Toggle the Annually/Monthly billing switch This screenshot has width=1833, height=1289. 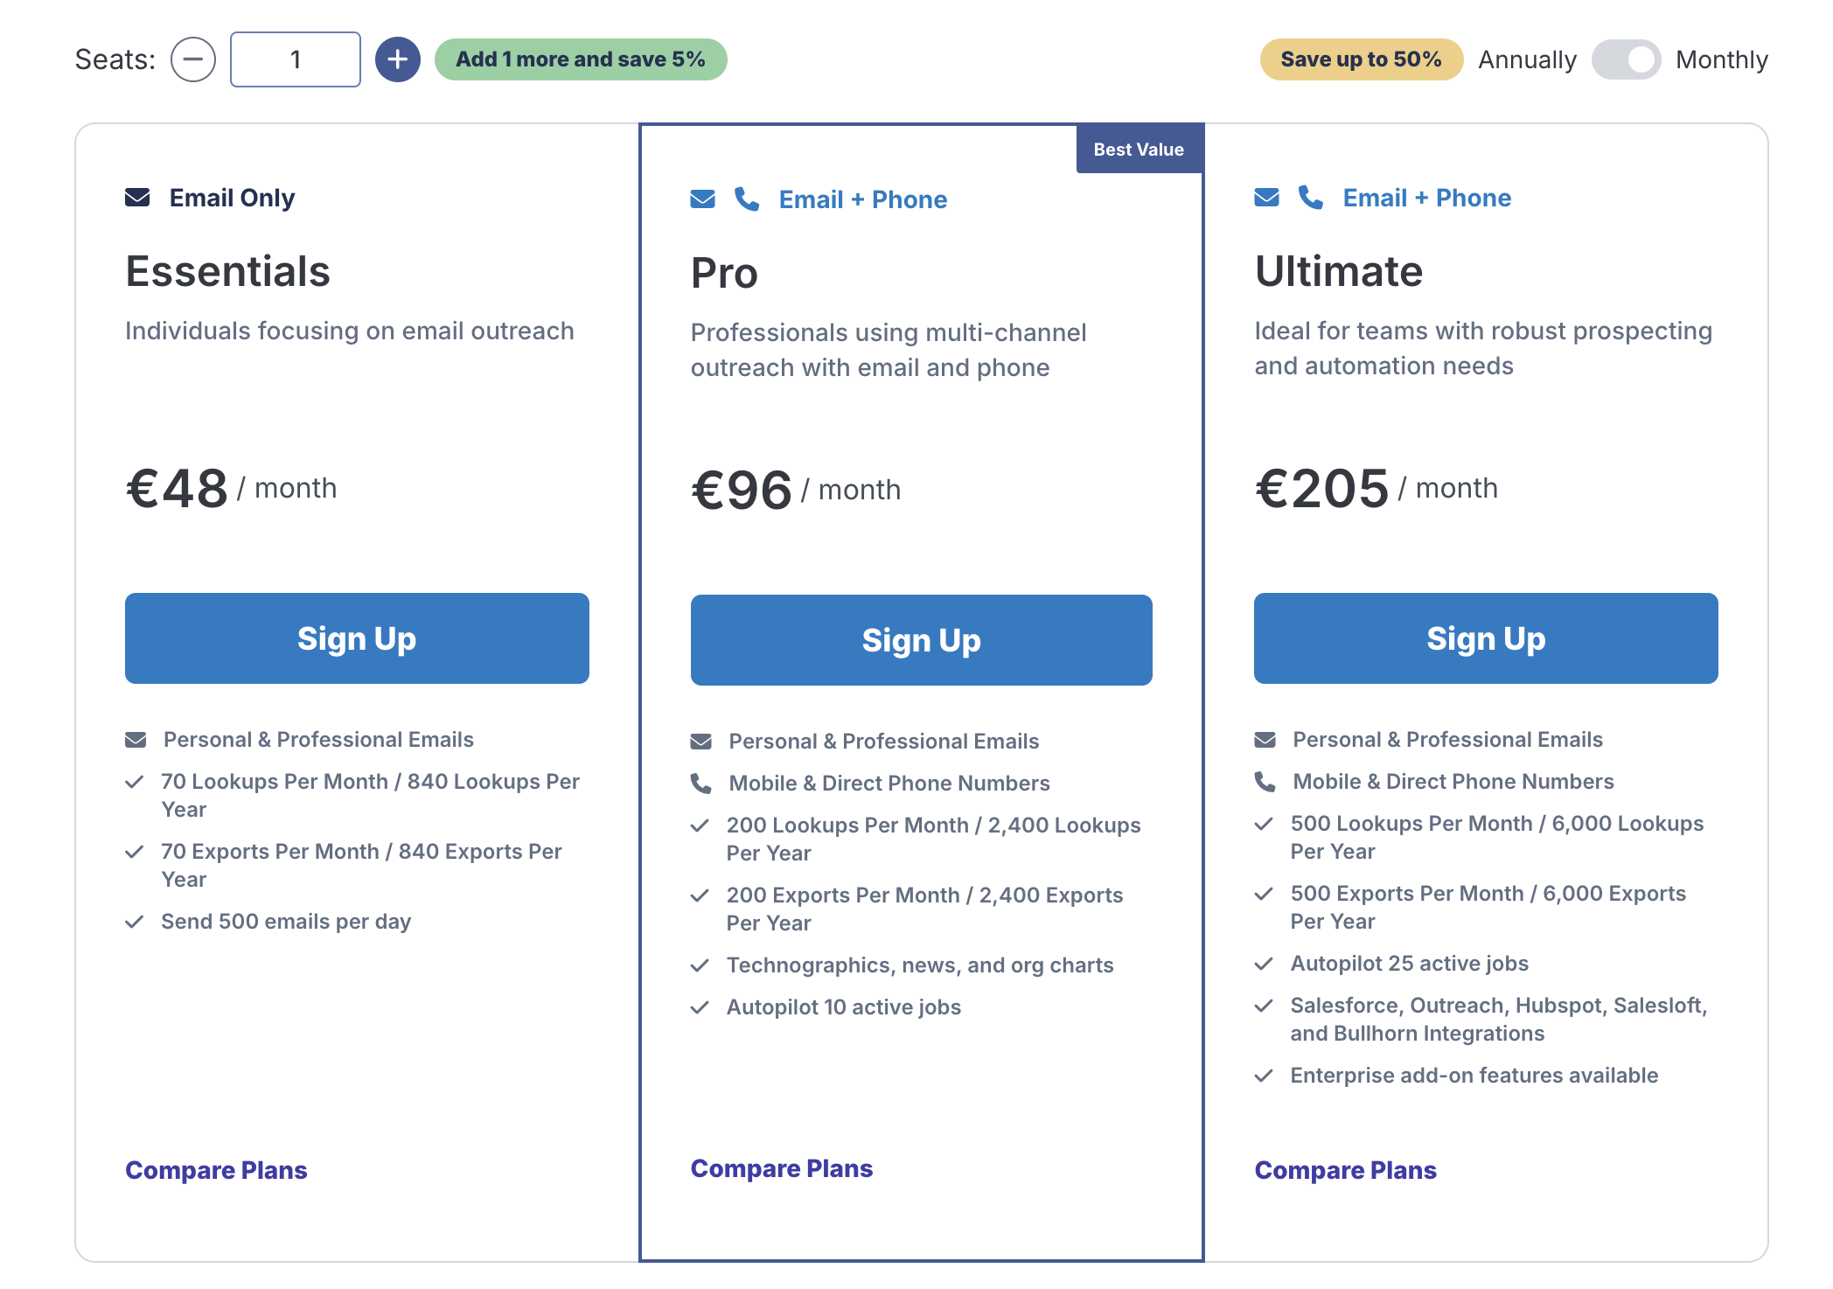point(1626,59)
